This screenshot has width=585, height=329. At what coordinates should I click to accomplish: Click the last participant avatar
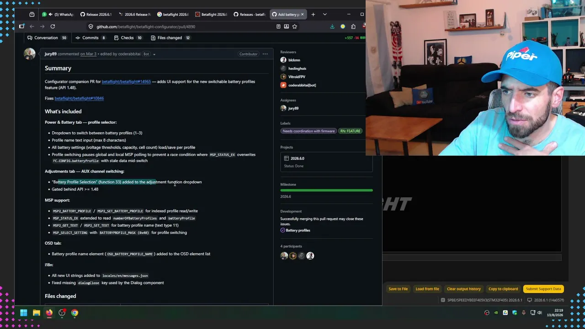click(x=310, y=256)
